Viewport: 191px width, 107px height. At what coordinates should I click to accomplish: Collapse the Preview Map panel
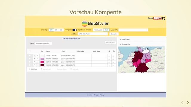141,44
